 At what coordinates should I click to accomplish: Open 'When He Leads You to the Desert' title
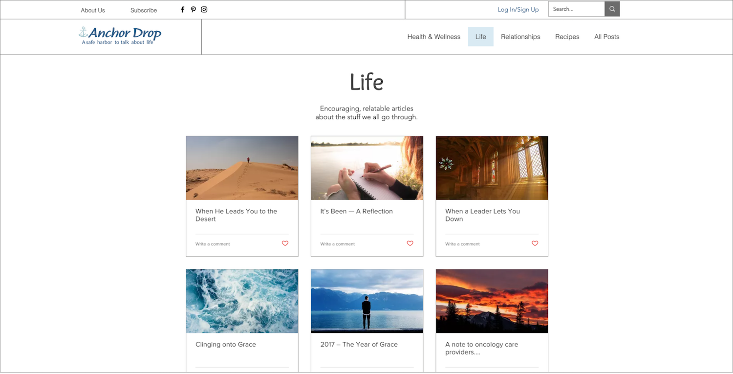click(x=236, y=215)
